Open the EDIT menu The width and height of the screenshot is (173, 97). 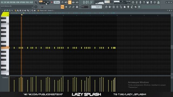pos(5,2)
